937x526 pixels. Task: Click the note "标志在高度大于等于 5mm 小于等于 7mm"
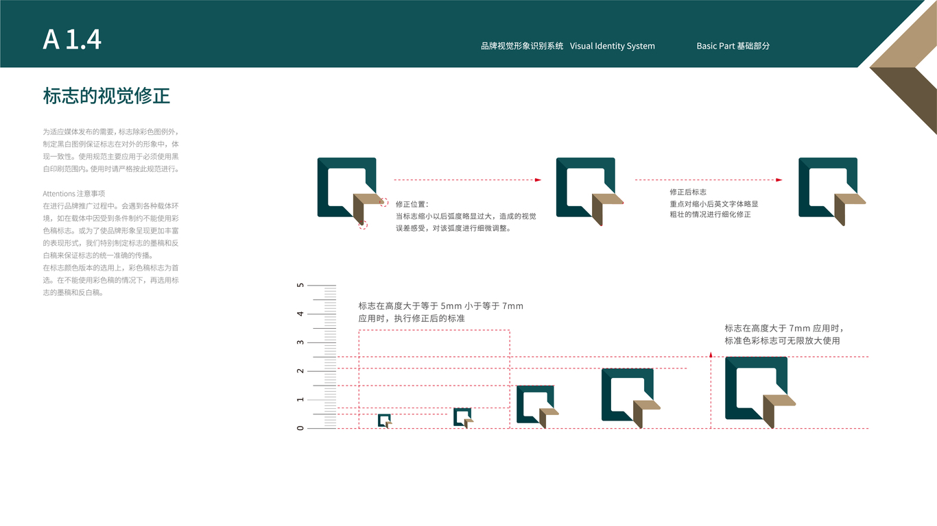pos(441,306)
